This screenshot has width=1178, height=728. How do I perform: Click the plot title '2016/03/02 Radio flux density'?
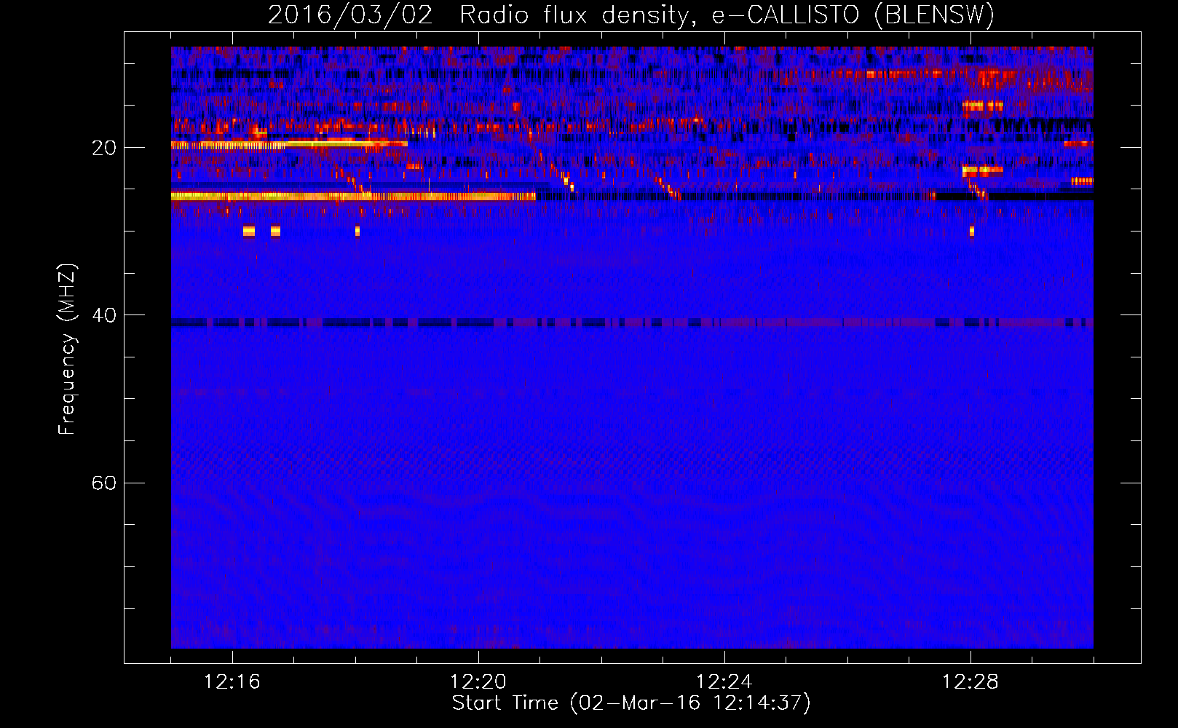(x=631, y=15)
